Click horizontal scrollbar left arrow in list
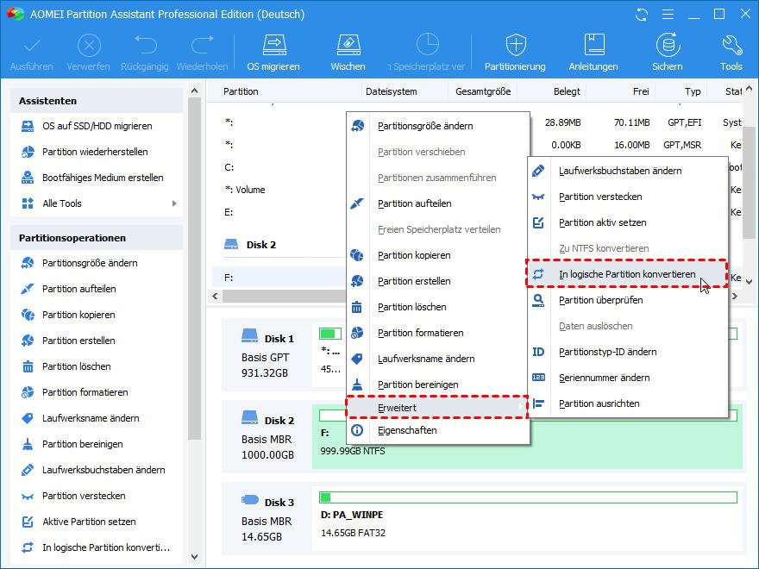The width and height of the screenshot is (759, 569). tap(216, 296)
